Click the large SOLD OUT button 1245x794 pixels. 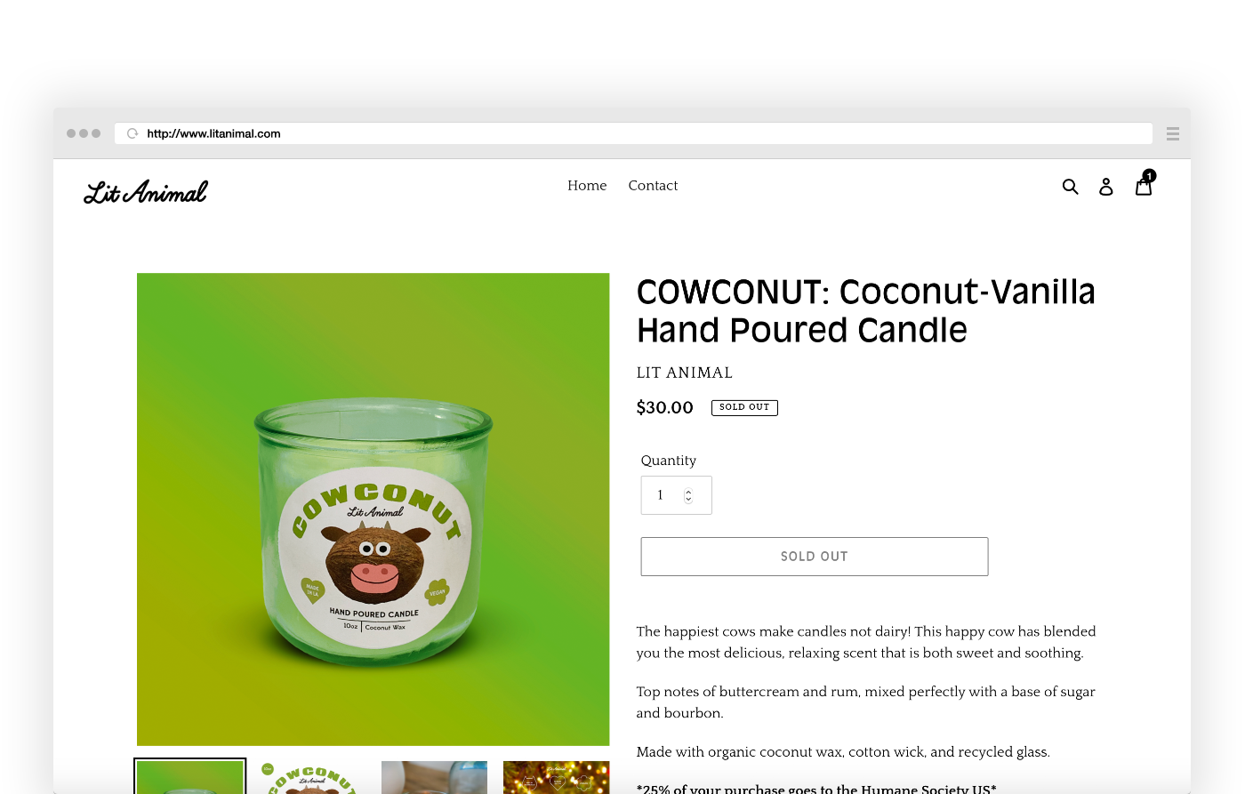click(815, 557)
